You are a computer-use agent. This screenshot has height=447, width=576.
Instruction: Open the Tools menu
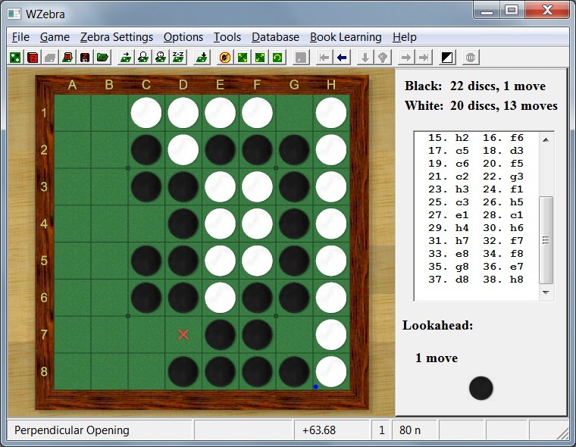[x=227, y=37]
